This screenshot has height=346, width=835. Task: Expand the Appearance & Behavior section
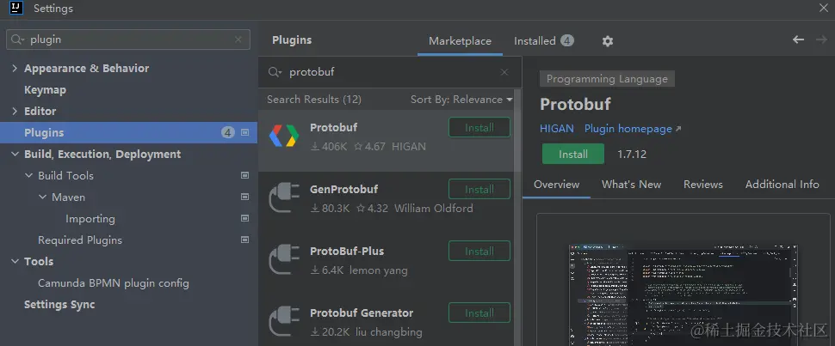click(x=15, y=69)
